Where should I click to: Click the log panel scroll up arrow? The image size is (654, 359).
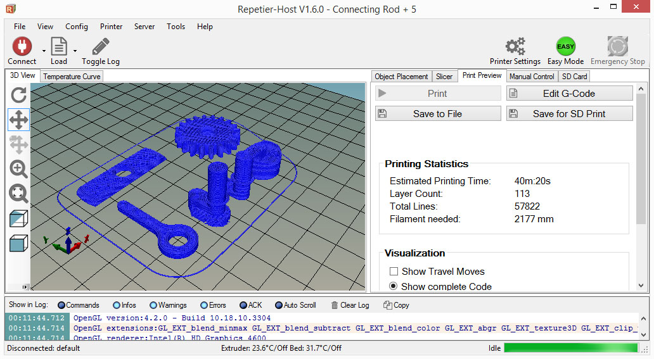coord(643,318)
